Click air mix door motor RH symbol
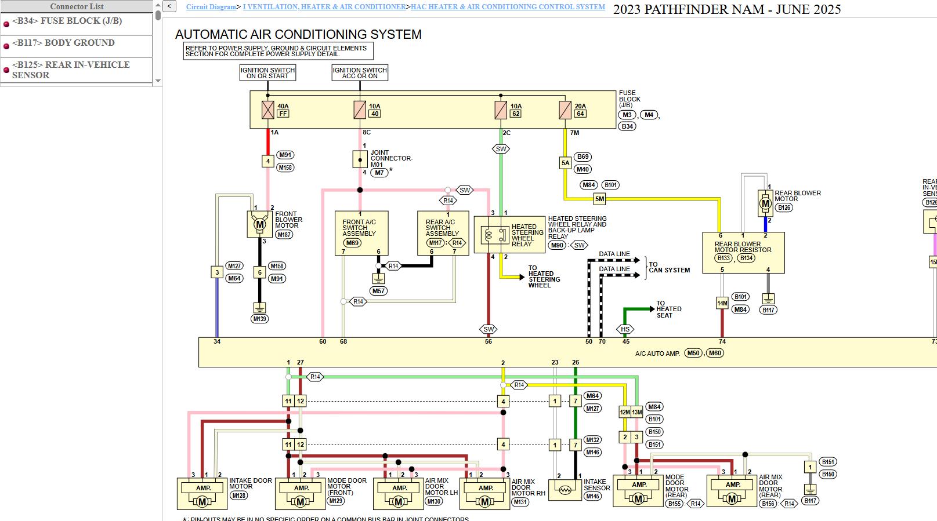The height and width of the screenshot is (521, 937). [x=485, y=494]
